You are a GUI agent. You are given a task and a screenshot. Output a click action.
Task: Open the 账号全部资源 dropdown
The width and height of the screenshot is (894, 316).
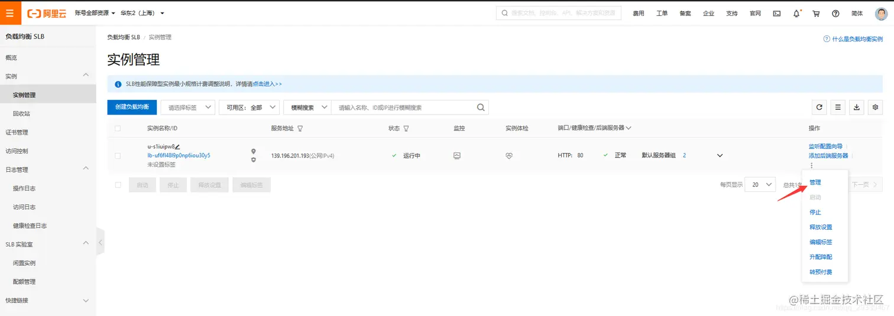tap(95, 13)
